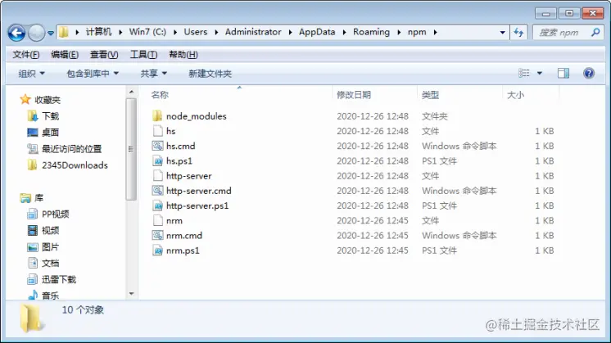
Task: Sort by 大小 column header
Action: [515, 95]
